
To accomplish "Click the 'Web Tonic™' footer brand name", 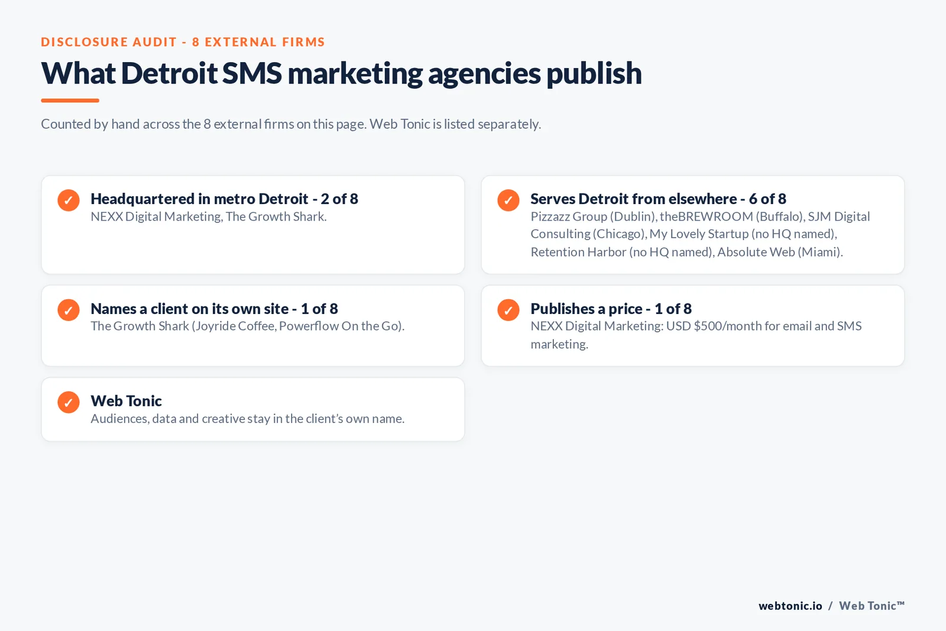I will 872,606.
